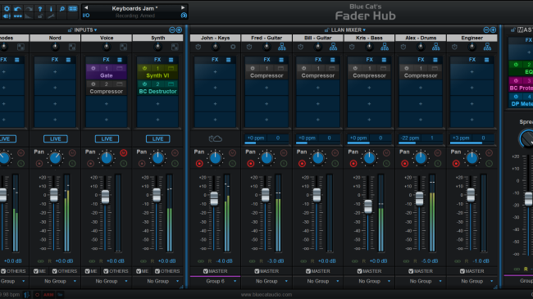Click the Nord volume fader handle
The width and height of the screenshot is (533, 299).
(53, 195)
